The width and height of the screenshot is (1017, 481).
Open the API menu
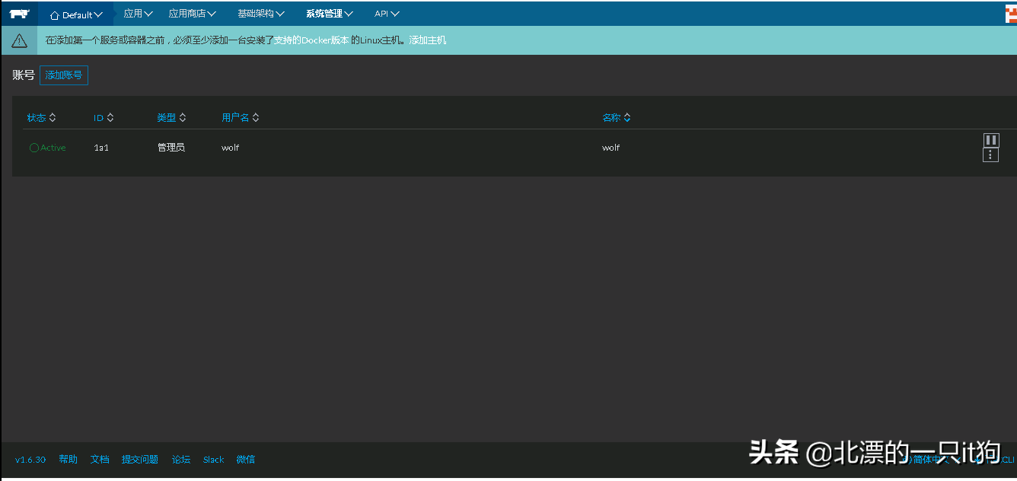click(387, 14)
